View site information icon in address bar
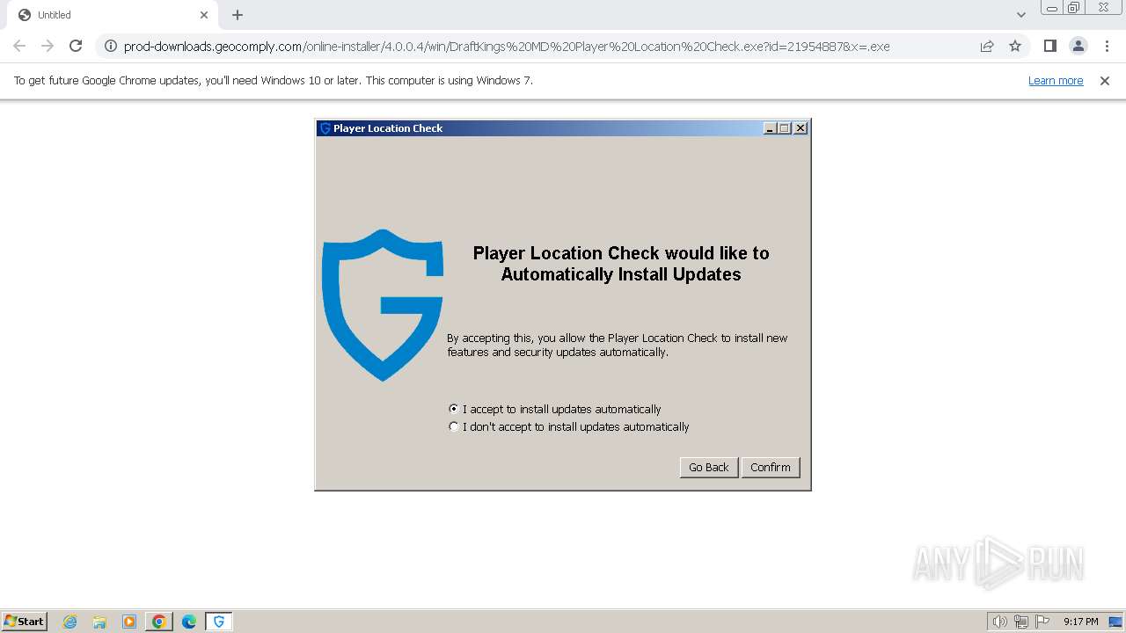 click(111, 46)
